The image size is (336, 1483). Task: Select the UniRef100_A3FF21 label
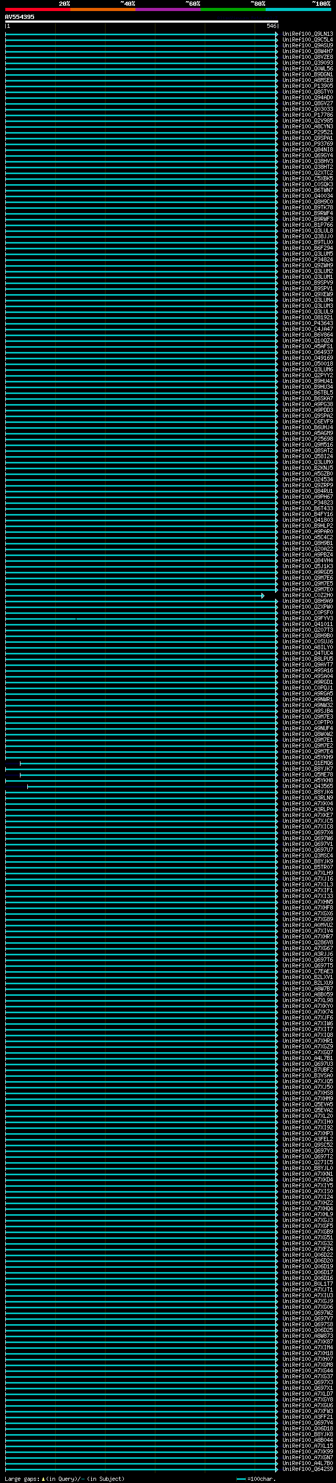pyautogui.click(x=308, y=1417)
